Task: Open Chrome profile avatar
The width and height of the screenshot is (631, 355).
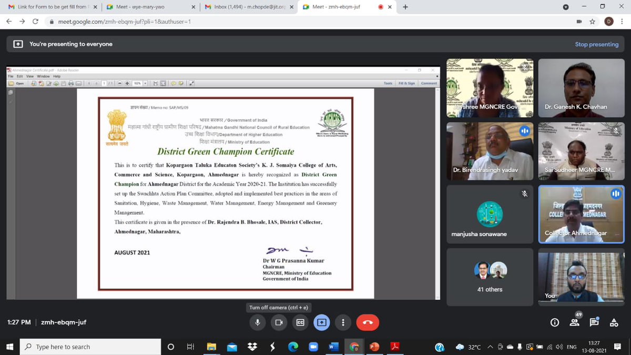Action: [x=608, y=22]
